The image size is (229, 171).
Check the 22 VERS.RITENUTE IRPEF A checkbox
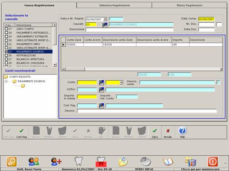click(6, 48)
